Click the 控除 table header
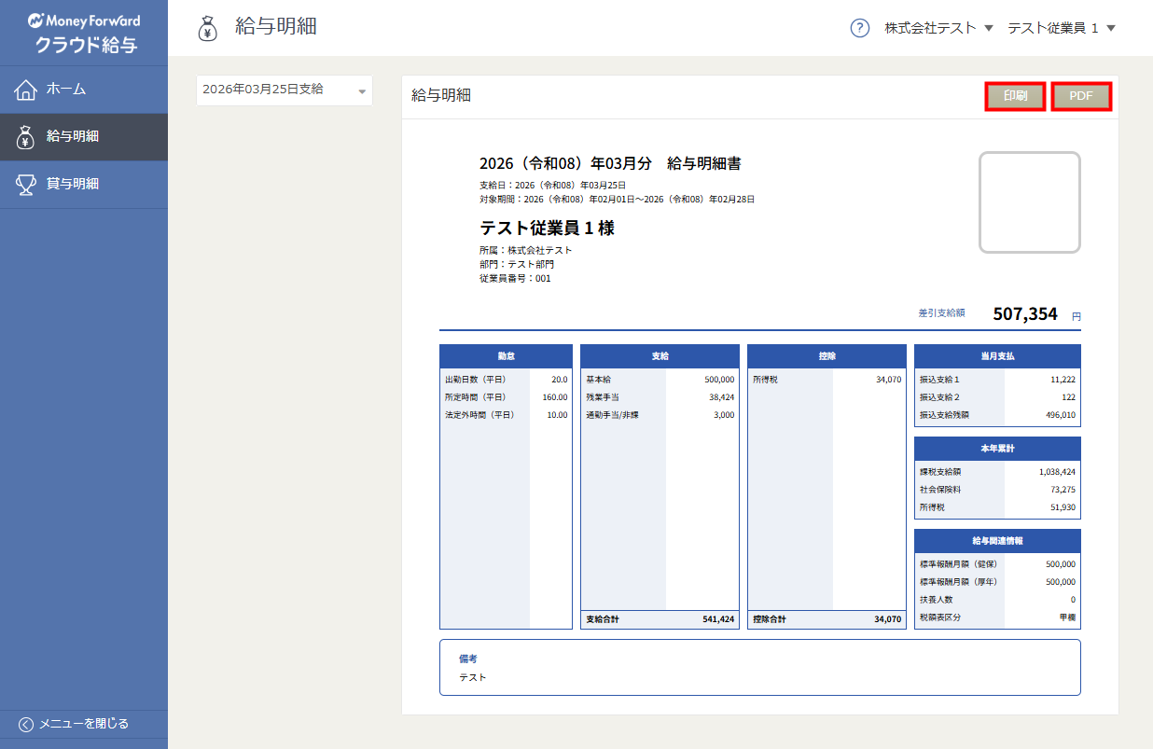The width and height of the screenshot is (1153, 749). coord(827,356)
